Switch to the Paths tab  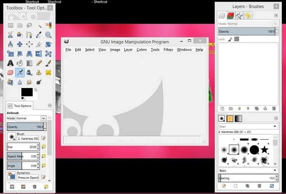pos(239,16)
